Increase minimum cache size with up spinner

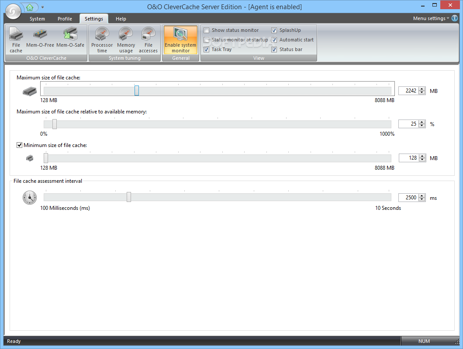point(422,156)
